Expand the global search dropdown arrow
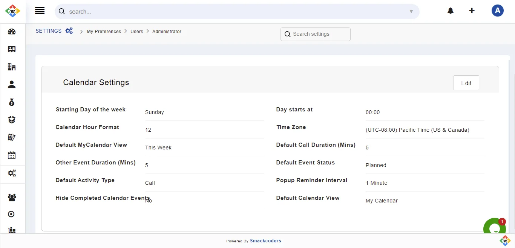The width and height of the screenshot is (515, 248). tap(411, 12)
